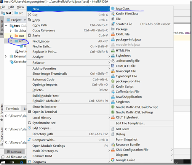This screenshot has height=165, width=192.
Task: Click the Paste clipboard icon
Action: 29,35
